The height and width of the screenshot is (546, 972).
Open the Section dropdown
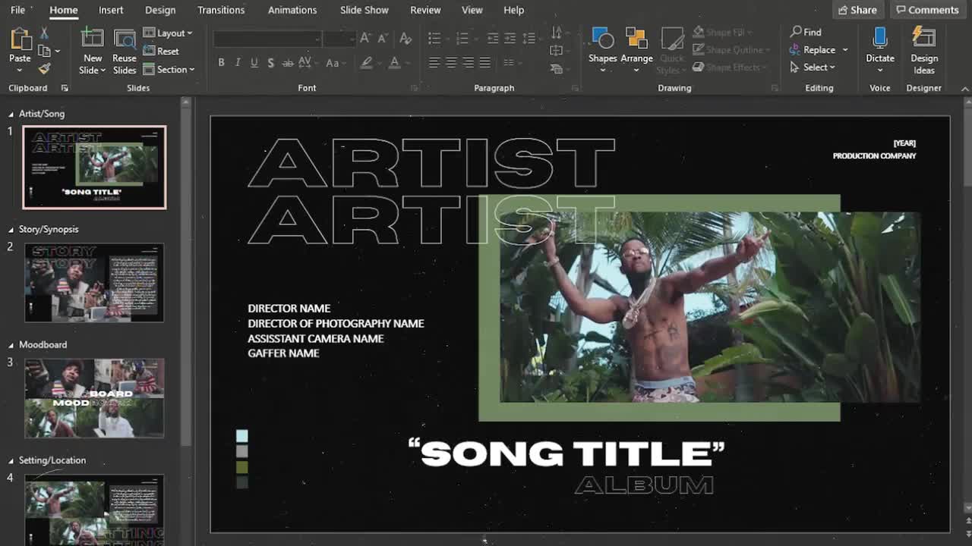[169, 69]
